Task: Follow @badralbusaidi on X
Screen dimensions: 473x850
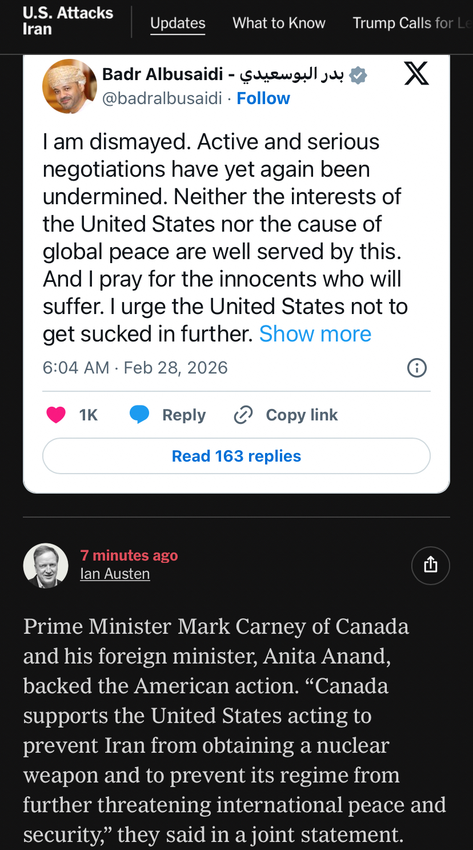Action: 263,98
